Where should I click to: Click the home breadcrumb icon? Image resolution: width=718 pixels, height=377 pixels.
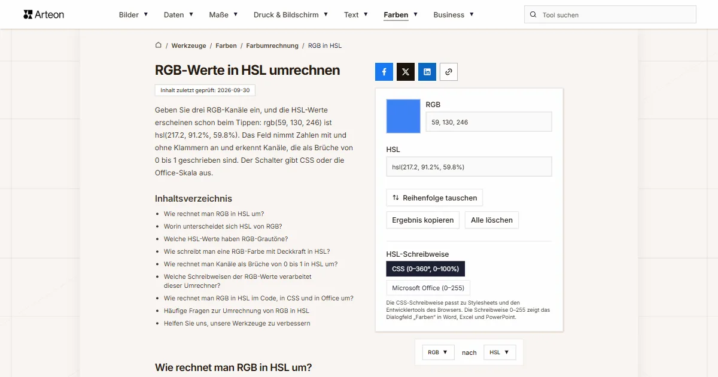159,45
